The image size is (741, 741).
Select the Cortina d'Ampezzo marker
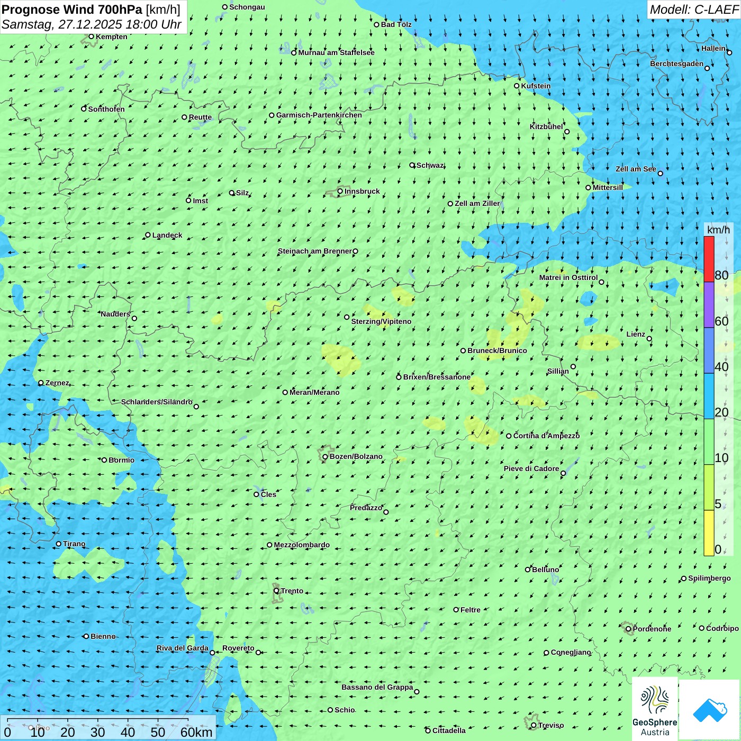[x=509, y=436]
